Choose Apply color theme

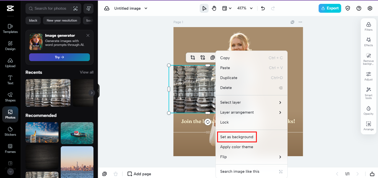[251, 147]
